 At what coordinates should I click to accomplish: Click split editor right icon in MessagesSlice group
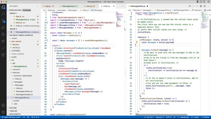coord(204,6)
